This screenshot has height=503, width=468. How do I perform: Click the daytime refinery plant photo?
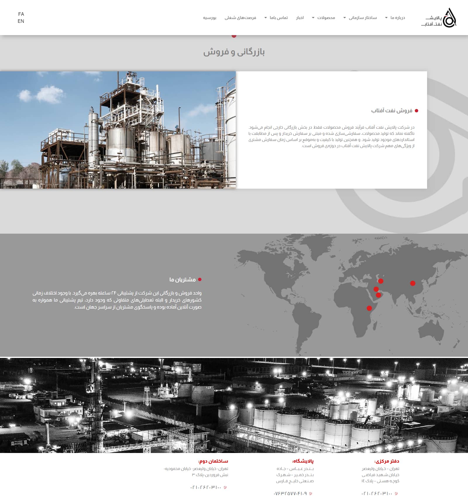point(118,130)
